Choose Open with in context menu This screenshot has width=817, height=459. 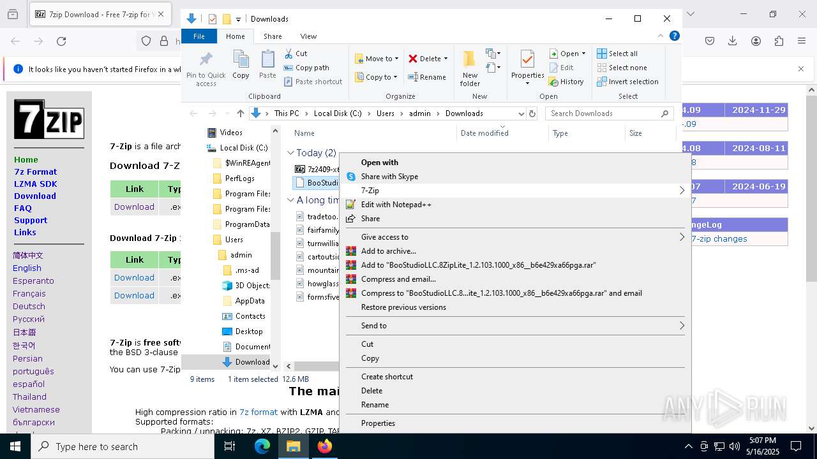(x=516, y=163)
